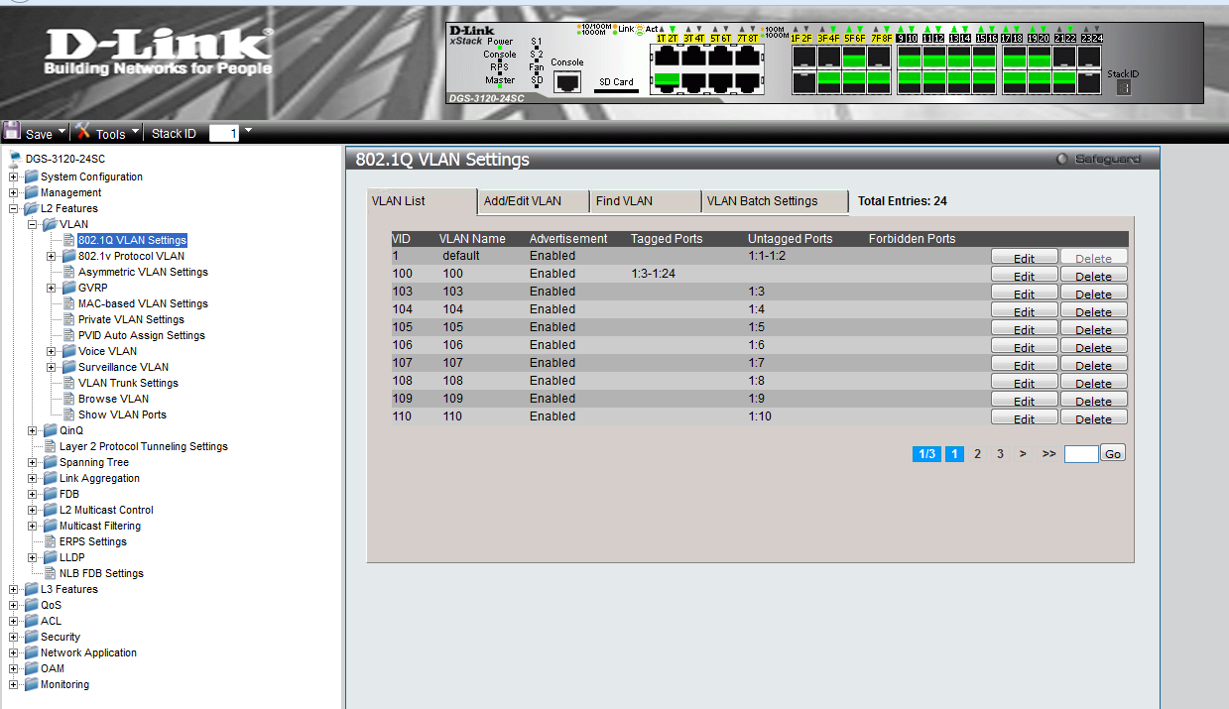Click the Save floppy disk icon
This screenshot has height=709, width=1229.
click(x=12, y=132)
